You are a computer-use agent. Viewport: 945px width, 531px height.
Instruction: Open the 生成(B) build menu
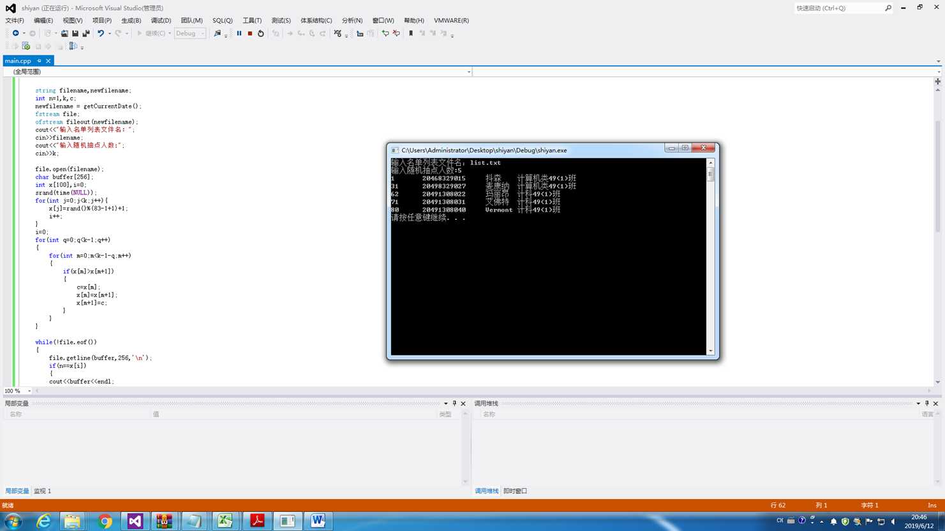tap(131, 20)
